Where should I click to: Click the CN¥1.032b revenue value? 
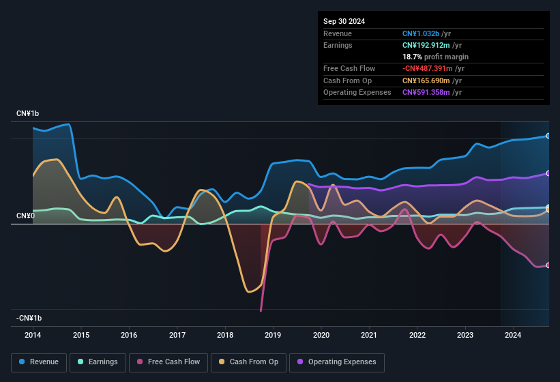[x=421, y=33]
